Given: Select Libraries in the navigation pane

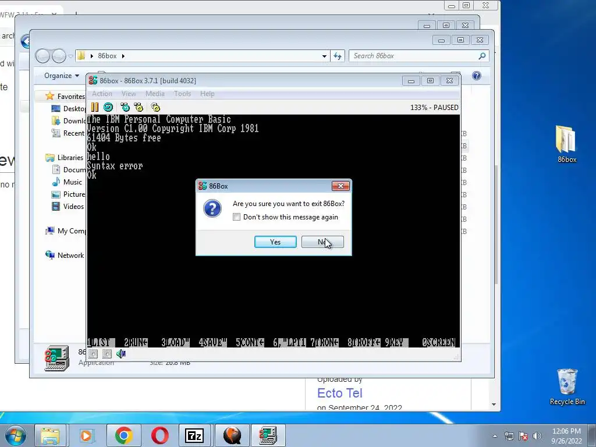Looking at the screenshot, I should click(x=64, y=157).
